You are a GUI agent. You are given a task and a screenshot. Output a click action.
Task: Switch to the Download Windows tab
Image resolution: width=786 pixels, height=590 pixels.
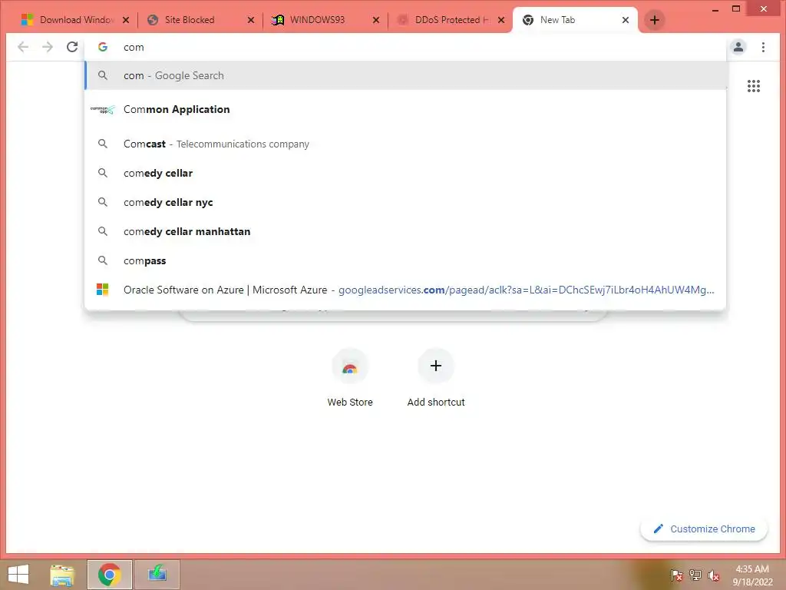tap(74, 20)
